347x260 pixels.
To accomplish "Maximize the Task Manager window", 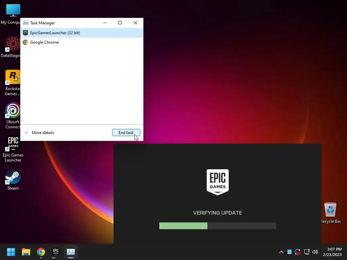I will click(120, 23).
